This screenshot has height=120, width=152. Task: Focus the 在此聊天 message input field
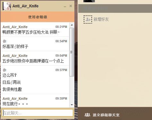38,113
